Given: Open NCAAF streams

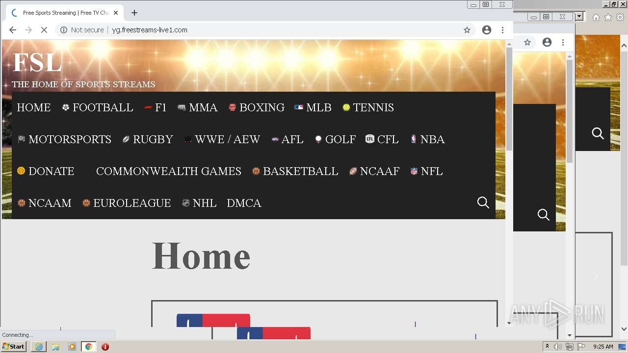Looking at the screenshot, I should click(x=374, y=171).
